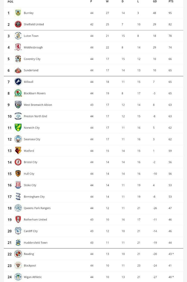Select the Stoke City badge icon
Viewport: 187px width, 282px height.
pyautogui.click(x=18, y=185)
